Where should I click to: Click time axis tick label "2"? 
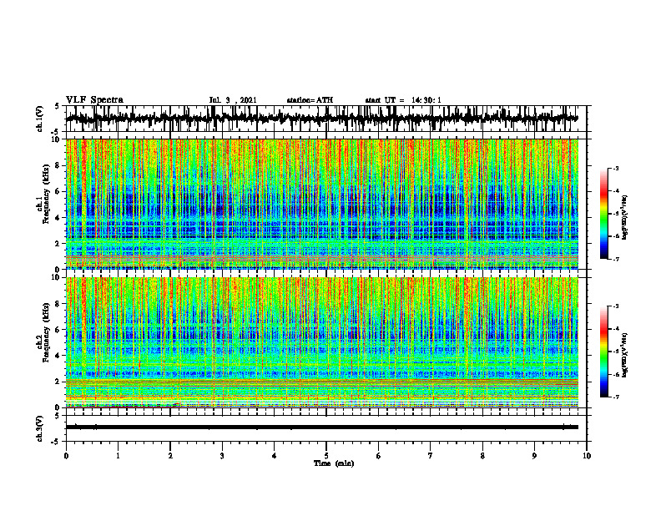pyautogui.click(x=170, y=456)
